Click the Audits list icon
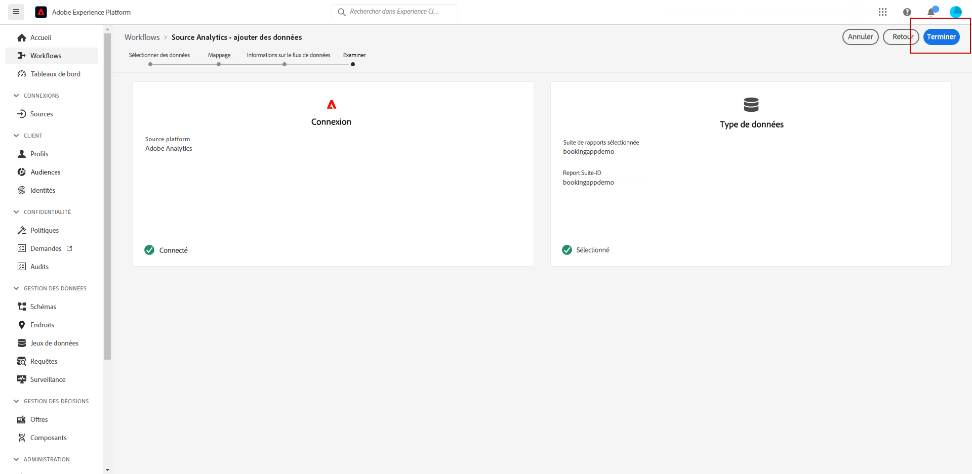 tap(22, 267)
